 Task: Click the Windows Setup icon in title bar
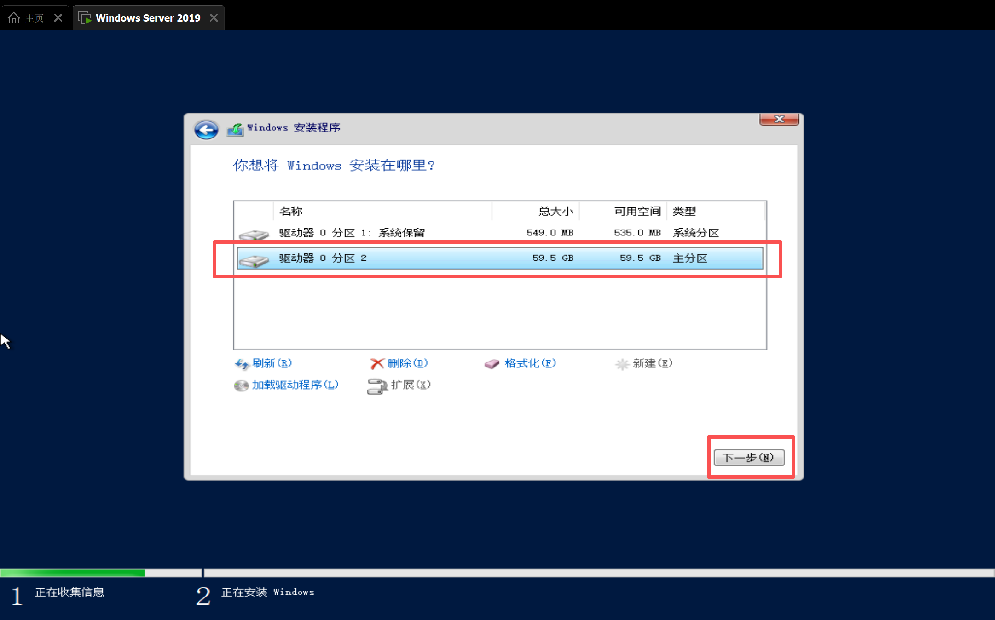point(235,129)
